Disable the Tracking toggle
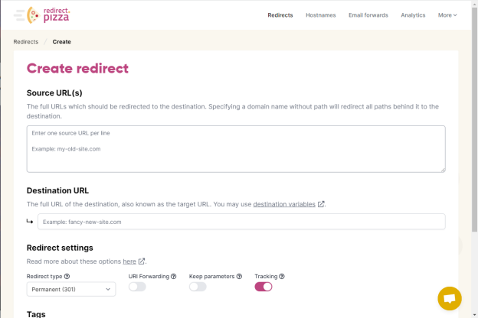478x318 pixels. (264, 287)
